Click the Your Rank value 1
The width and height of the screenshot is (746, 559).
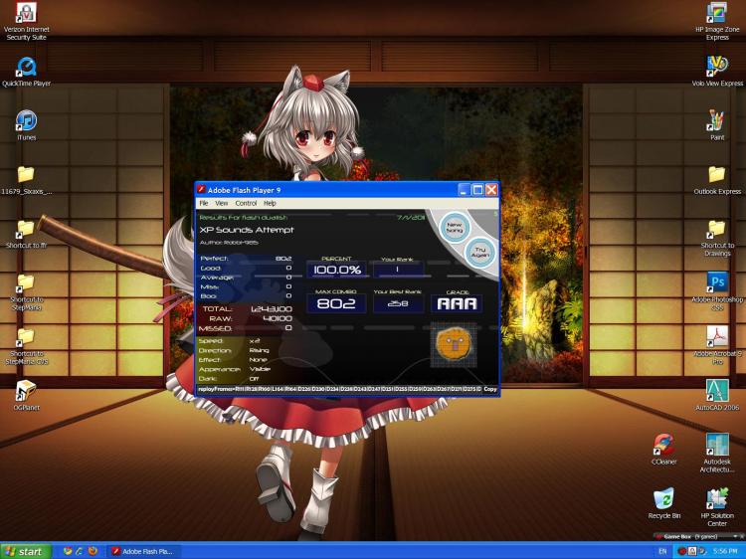(398, 270)
